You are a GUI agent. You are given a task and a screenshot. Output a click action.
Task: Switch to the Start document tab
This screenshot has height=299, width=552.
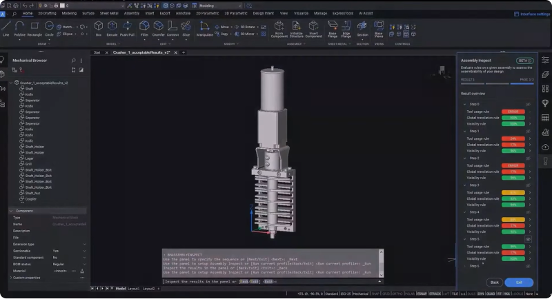click(x=97, y=52)
